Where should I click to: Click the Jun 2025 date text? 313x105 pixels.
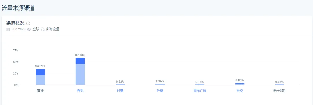18,30
